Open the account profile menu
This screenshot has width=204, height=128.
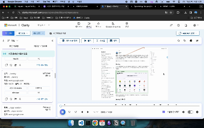[x=196, y=25]
